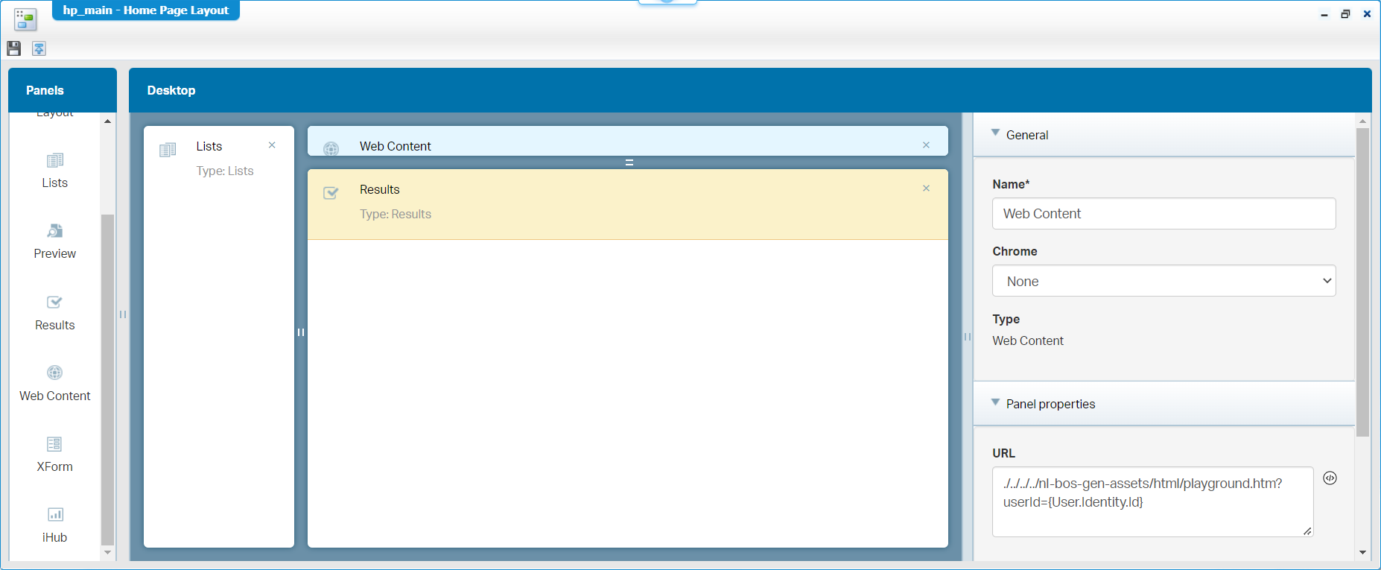Remove the Results panel
The height and width of the screenshot is (570, 1381).
pyautogui.click(x=926, y=189)
